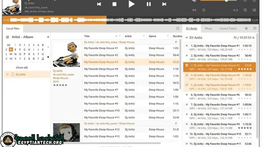The width and height of the screenshot is (262, 147).
Task: Open the Sound Tracks tab
Action: 228,28
